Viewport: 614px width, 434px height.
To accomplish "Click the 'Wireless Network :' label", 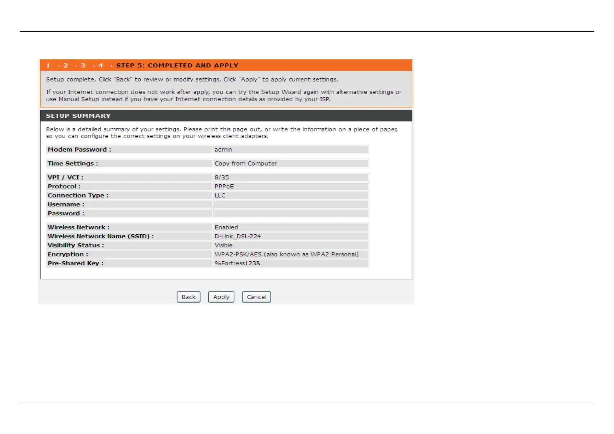I will coord(79,227).
